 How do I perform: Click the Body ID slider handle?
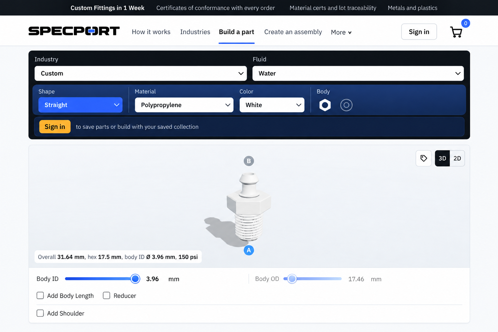pyautogui.click(x=135, y=279)
